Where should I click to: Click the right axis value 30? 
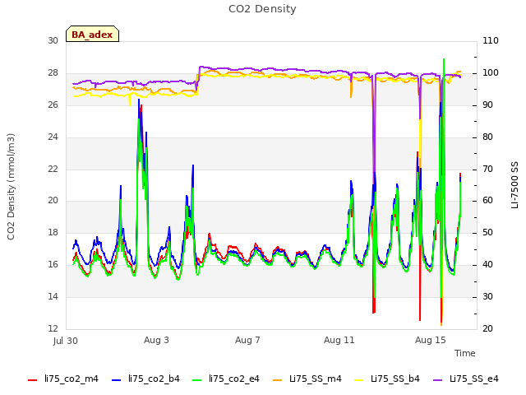point(487,296)
